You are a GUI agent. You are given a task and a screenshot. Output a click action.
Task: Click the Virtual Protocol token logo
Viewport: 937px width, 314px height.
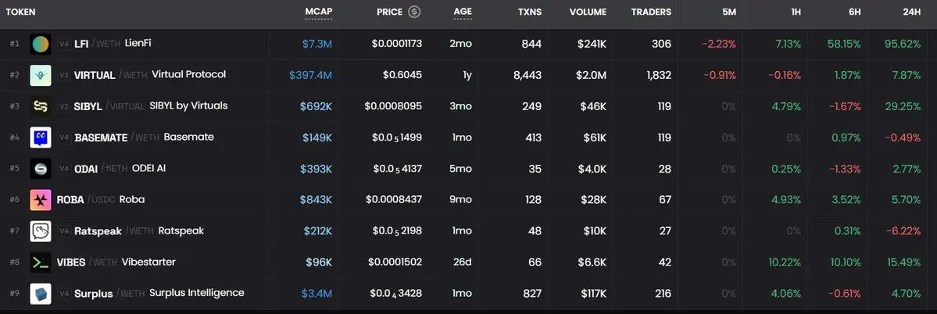point(41,75)
